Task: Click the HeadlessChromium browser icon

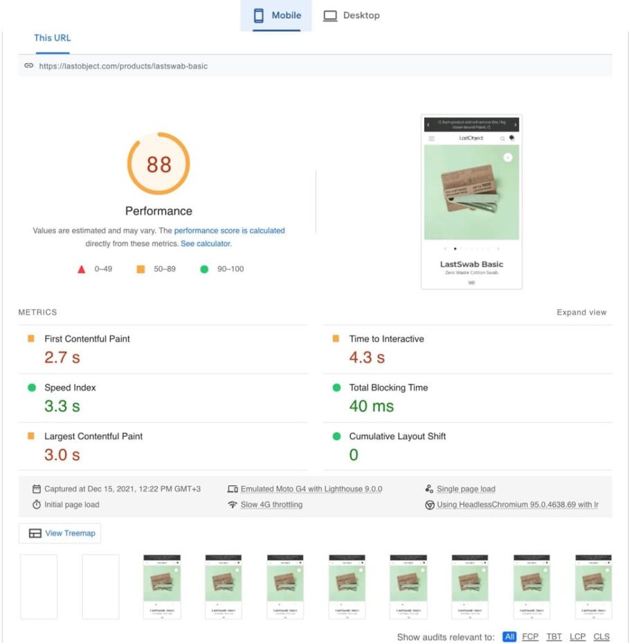Action: pyautogui.click(x=431, y=505)
